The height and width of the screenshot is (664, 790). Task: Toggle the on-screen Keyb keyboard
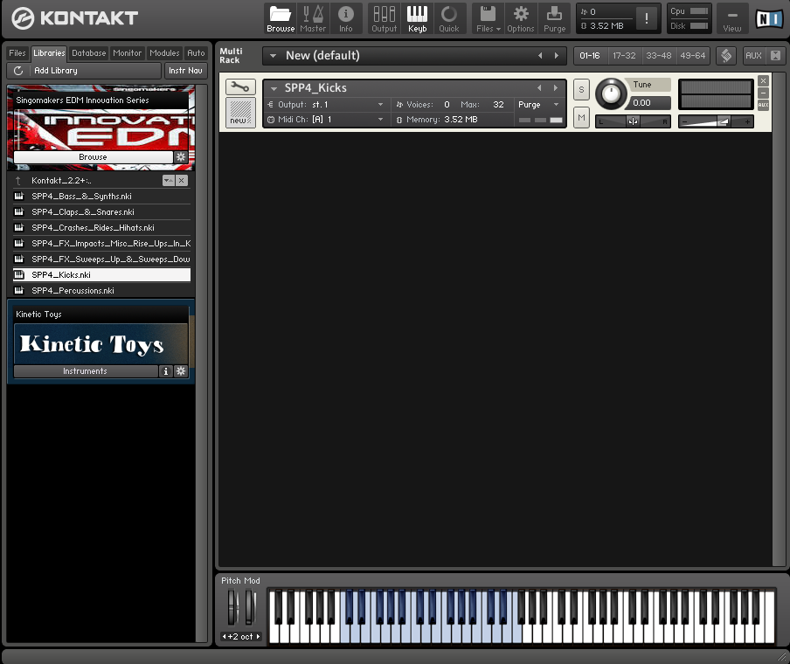(x=417, y=19)
